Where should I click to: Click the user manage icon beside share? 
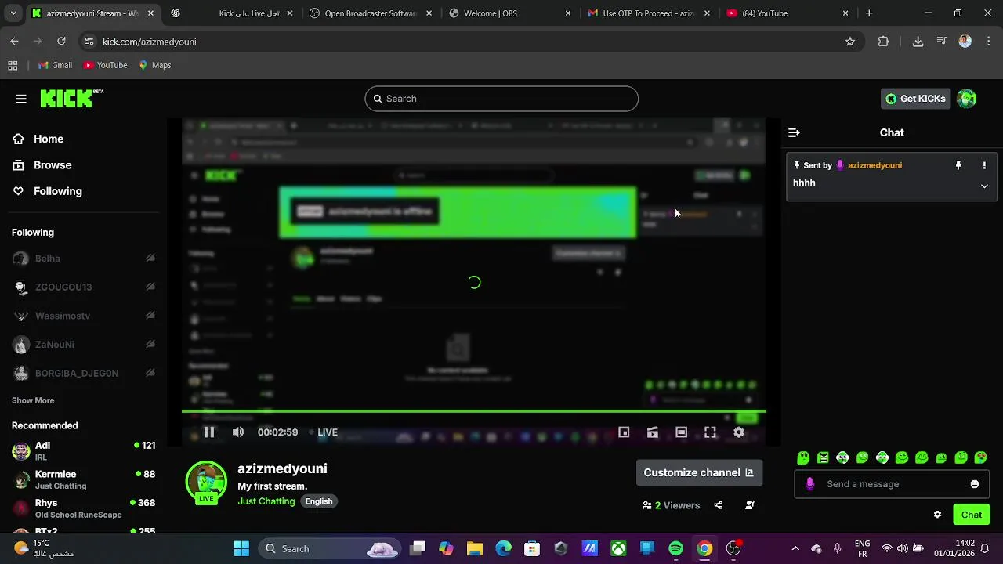pos(750,505)
